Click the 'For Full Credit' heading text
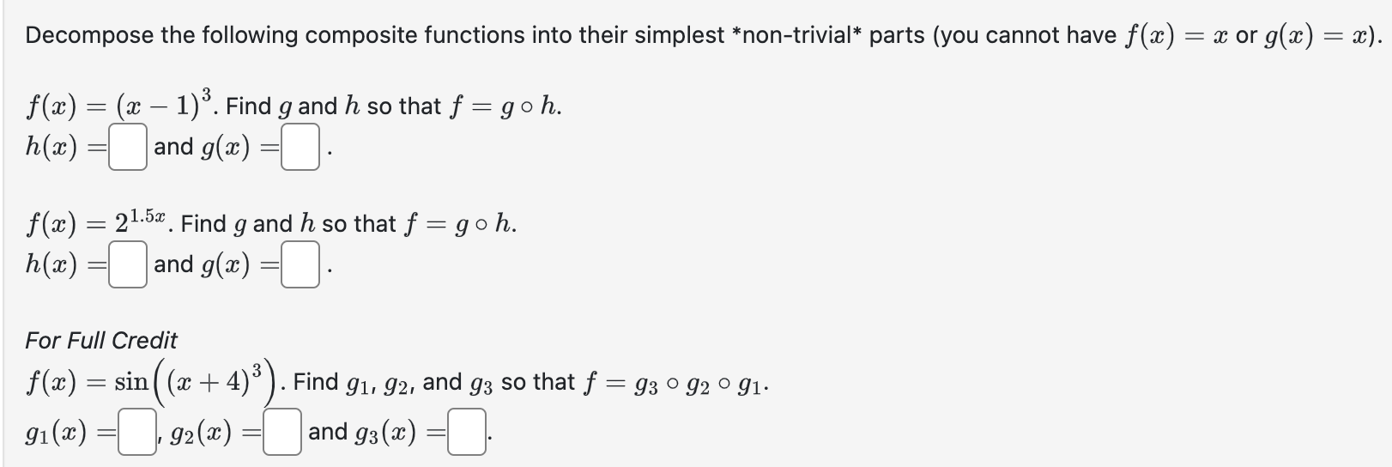The width and height of the screenshot is (1392, 467). (101, 341)
